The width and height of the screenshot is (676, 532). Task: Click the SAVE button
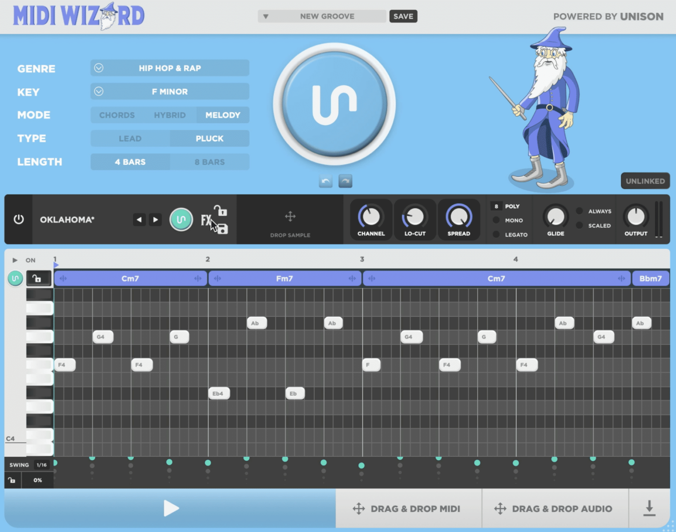click(403, 16)
